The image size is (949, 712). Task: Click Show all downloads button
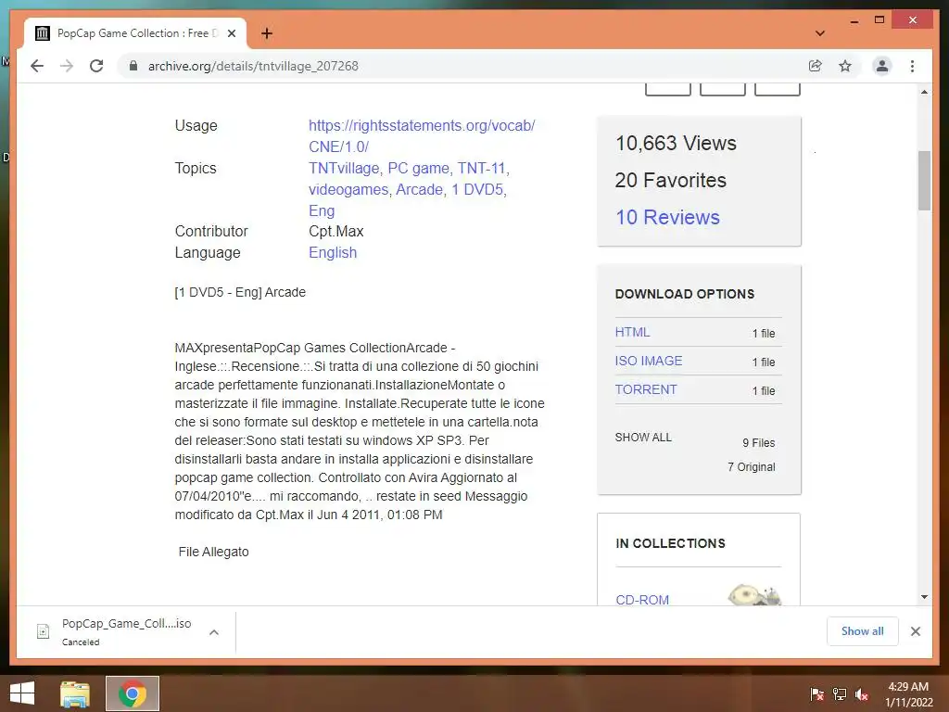click(862, 631)
